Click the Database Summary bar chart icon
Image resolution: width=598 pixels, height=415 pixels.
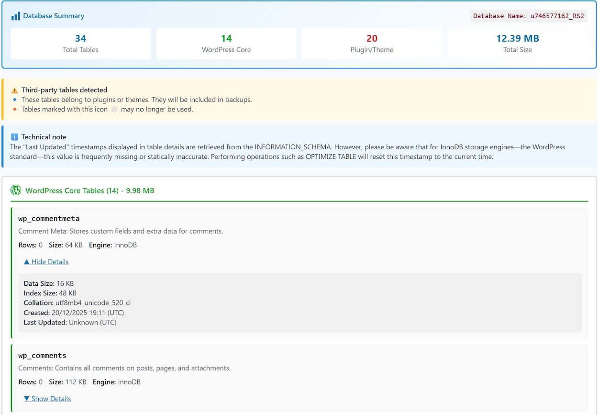click(16, 16)
